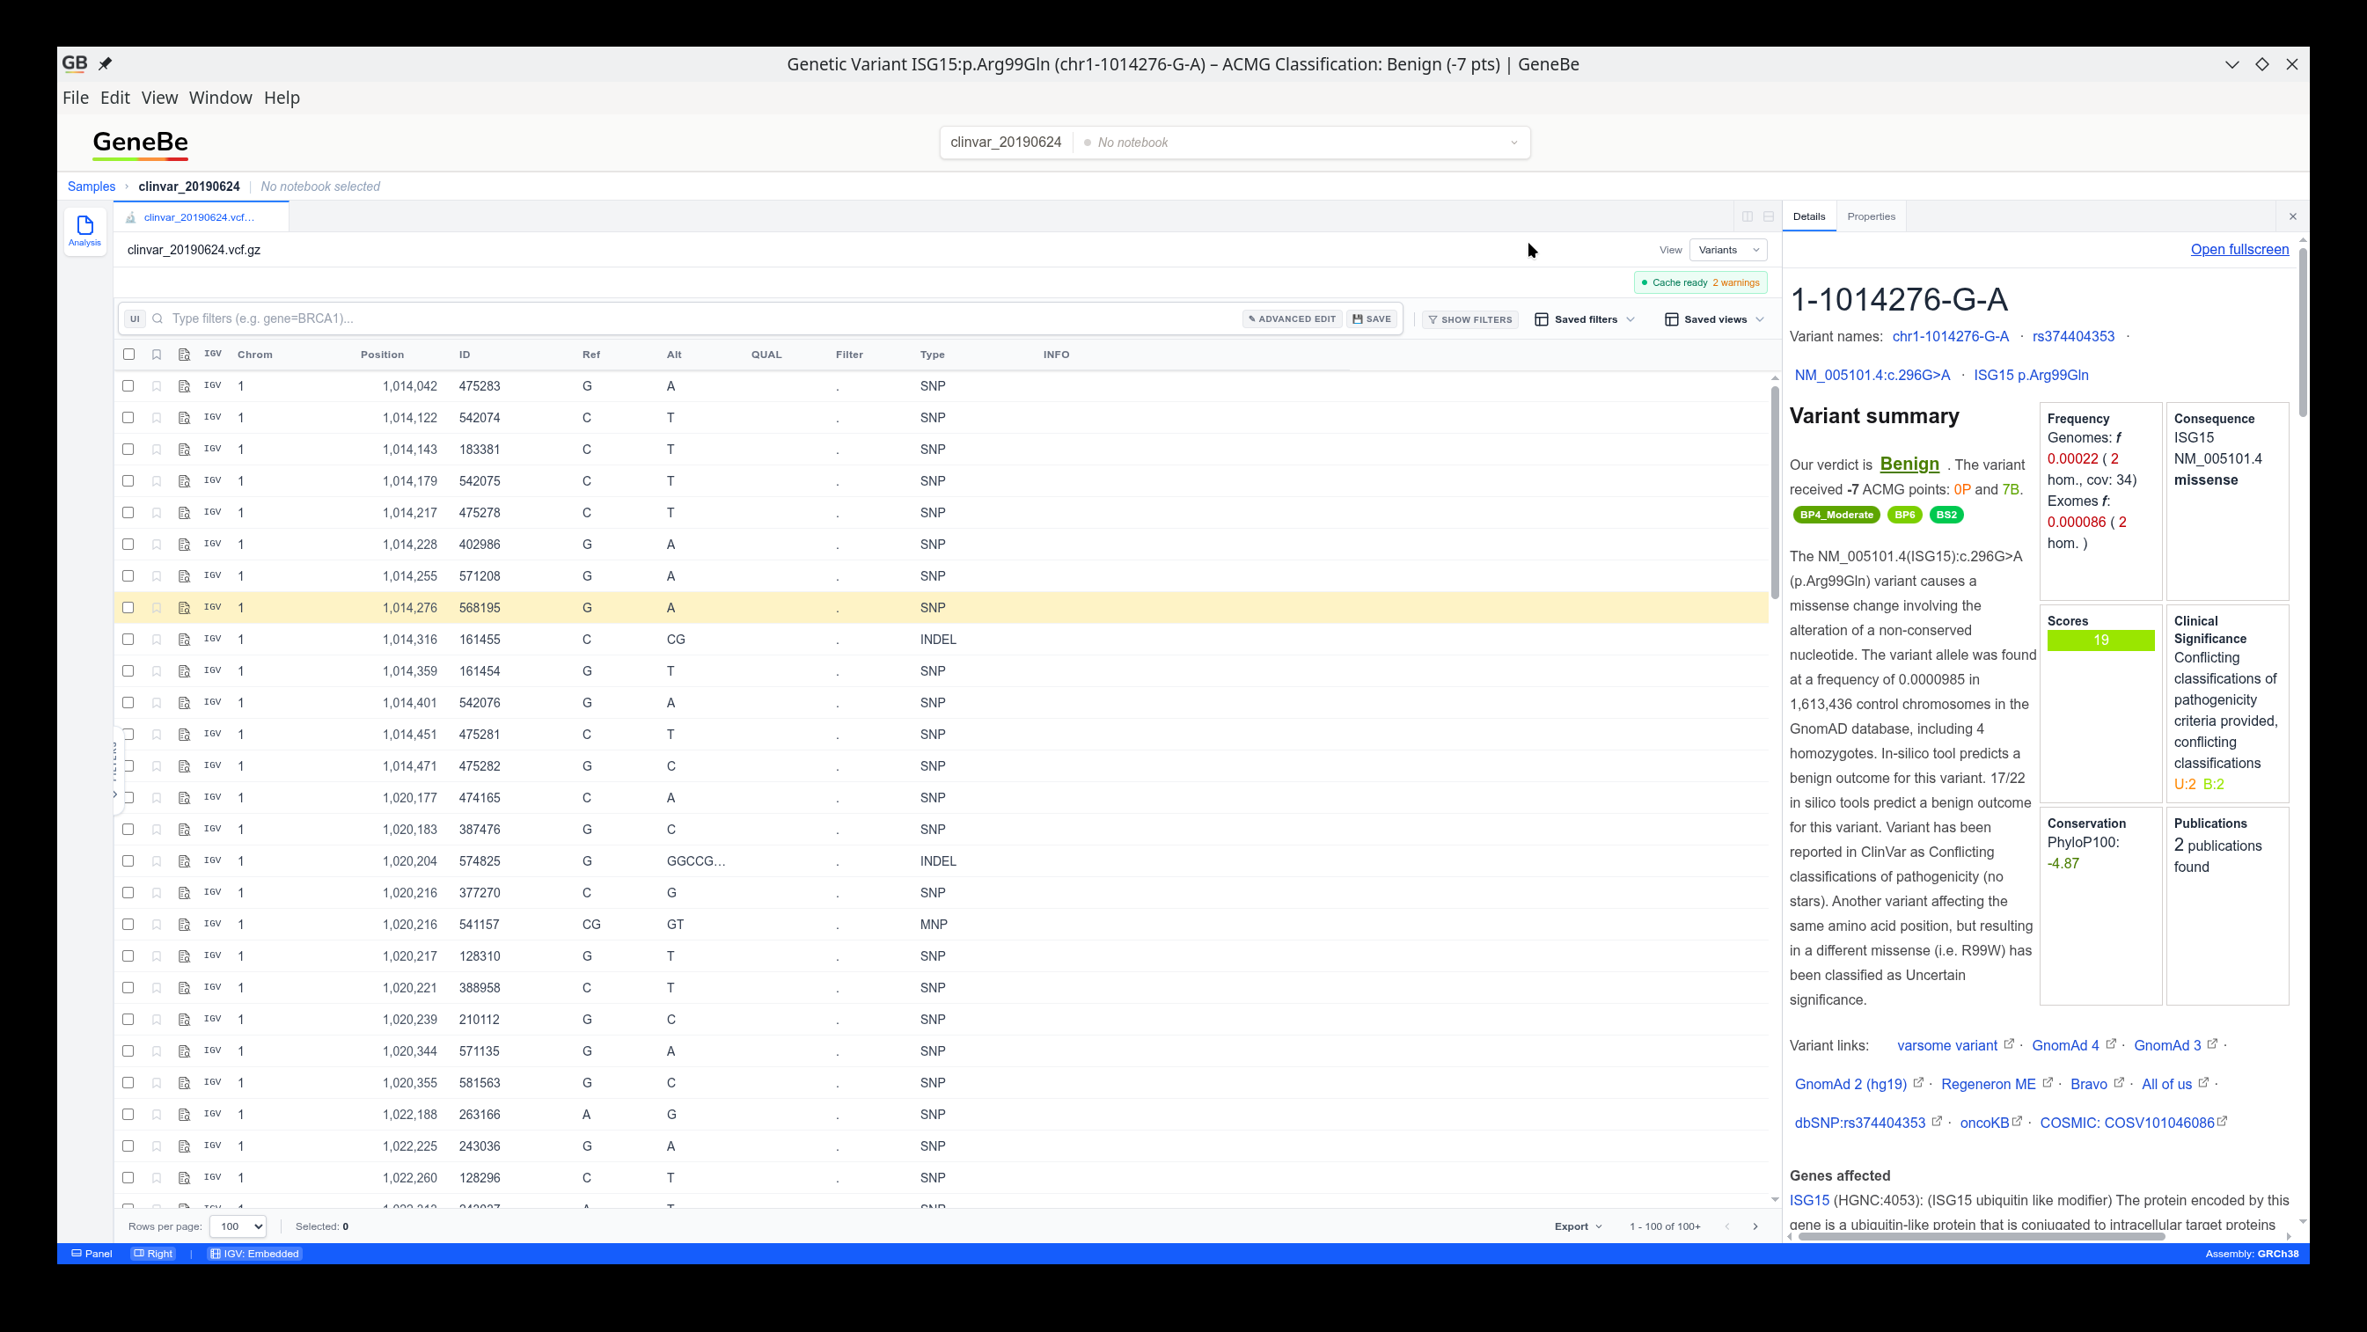The width and height of the screenshot is (2367, 1332).
Task: Open the File menu
Action: (x=76, y=98)
